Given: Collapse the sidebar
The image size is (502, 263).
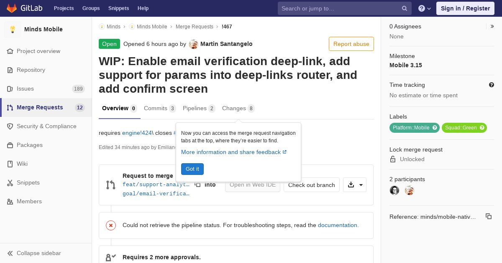Looking at the screenshot, I should (x=46, y=253).
